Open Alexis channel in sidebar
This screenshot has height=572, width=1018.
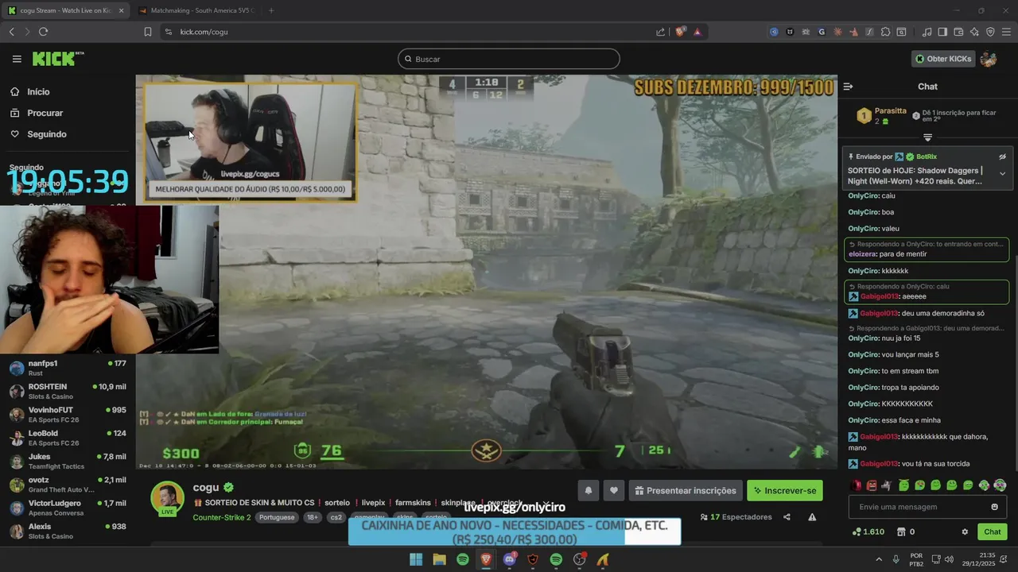pyautogui.click(x=68, y=531)
